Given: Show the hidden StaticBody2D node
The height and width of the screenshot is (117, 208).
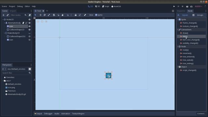Looking at the screenshot, I should point(30,33).
